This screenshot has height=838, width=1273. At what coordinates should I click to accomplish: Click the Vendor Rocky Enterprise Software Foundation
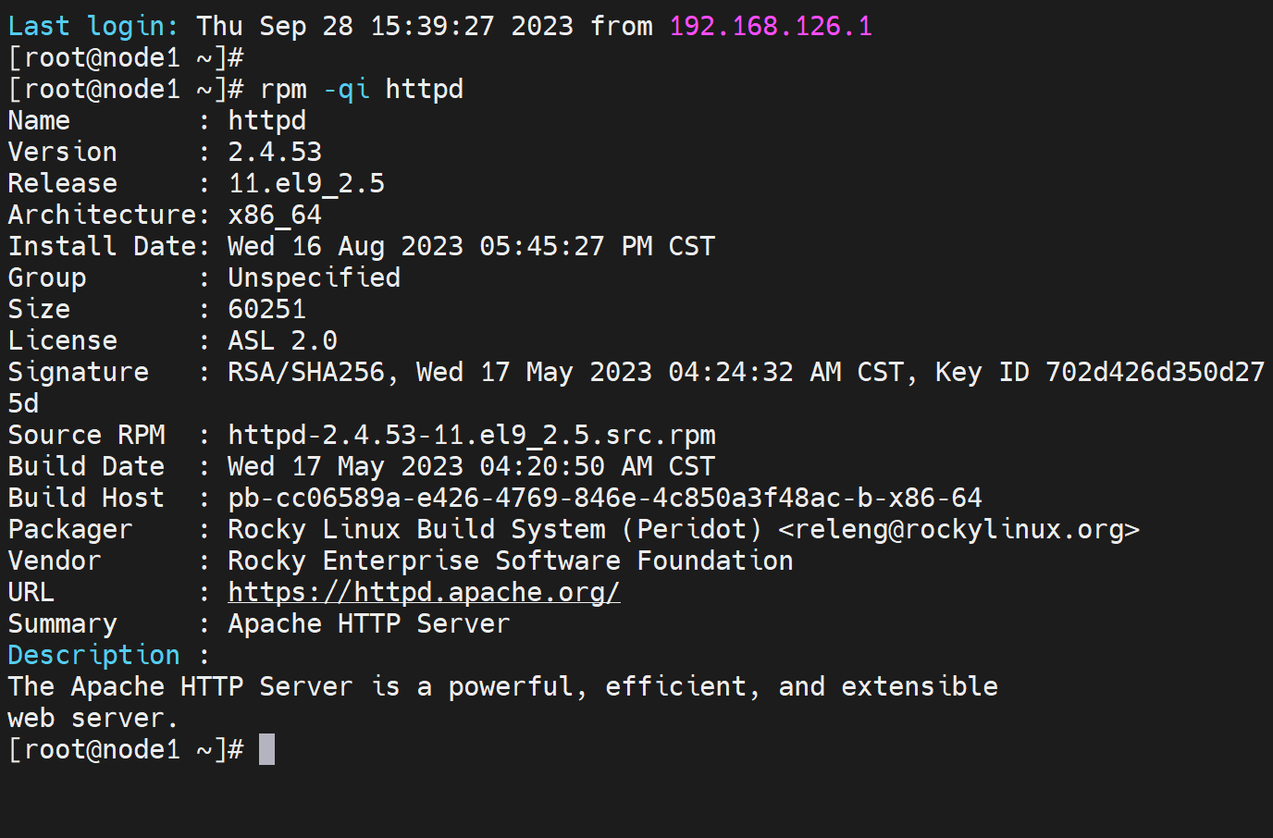pos(510,561)
